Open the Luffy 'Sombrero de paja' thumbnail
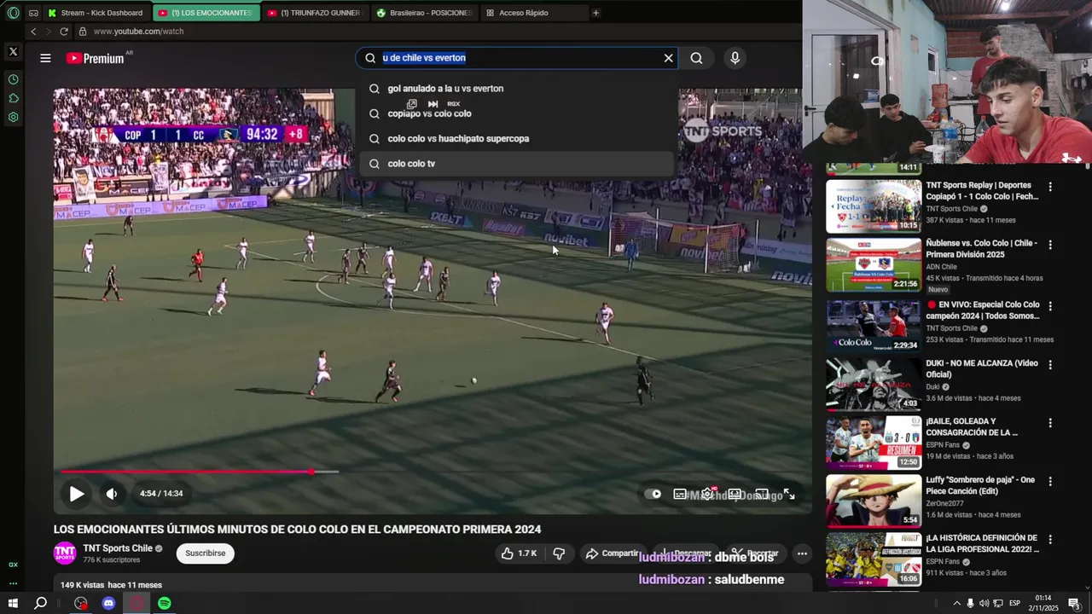1092x614 pixels. [874, 500]
